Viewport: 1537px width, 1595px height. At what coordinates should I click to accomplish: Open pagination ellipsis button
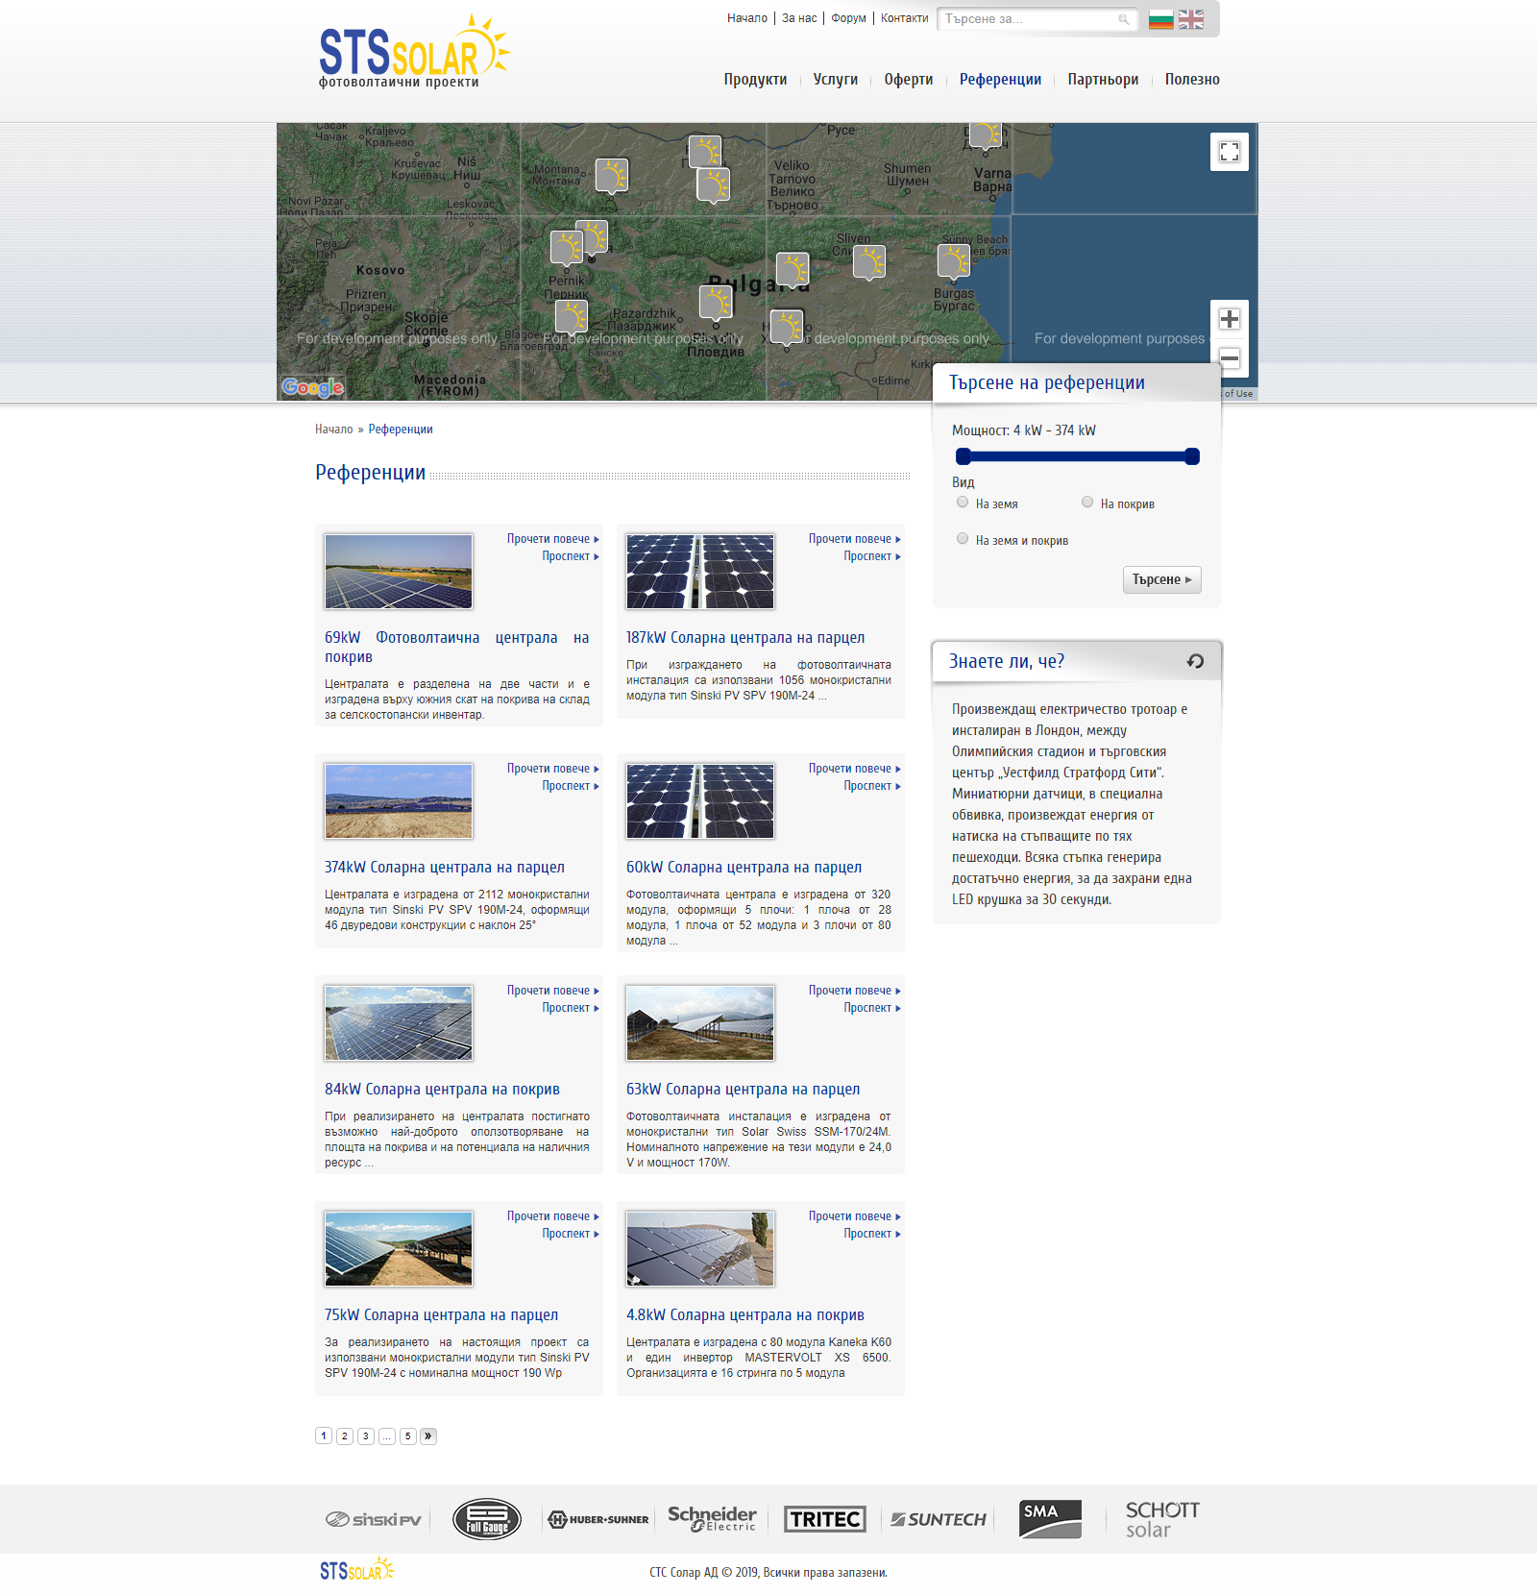[387, 1435]
